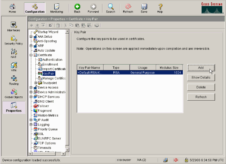Viewport: 226px width, 164px height.
Task: Go to the Home view
Action: tap(12, 8)
